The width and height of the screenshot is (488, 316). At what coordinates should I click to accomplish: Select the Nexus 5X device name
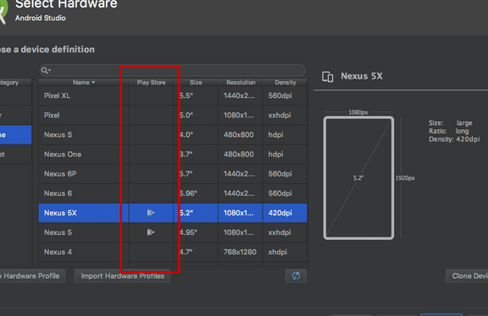point(60,213)
